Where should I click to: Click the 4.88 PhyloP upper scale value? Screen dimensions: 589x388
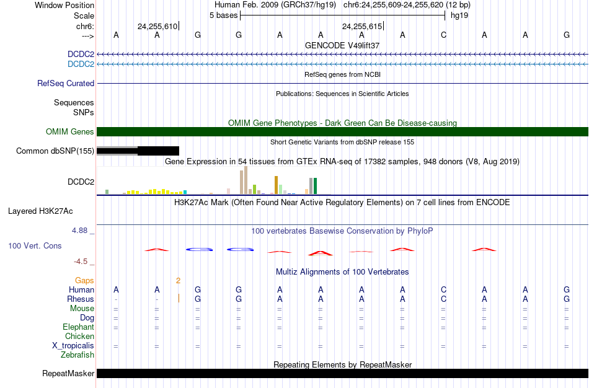point(79,230)
